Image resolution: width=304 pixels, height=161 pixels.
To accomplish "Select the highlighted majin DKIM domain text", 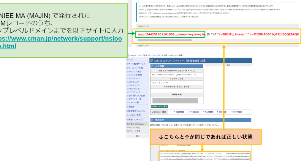I will tap(171, 34).
